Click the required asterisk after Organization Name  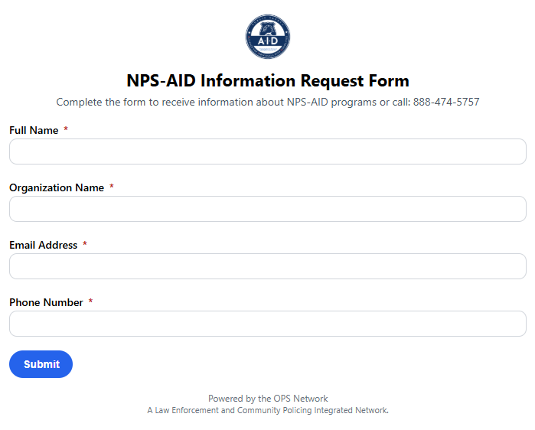(x=112, y=188)
